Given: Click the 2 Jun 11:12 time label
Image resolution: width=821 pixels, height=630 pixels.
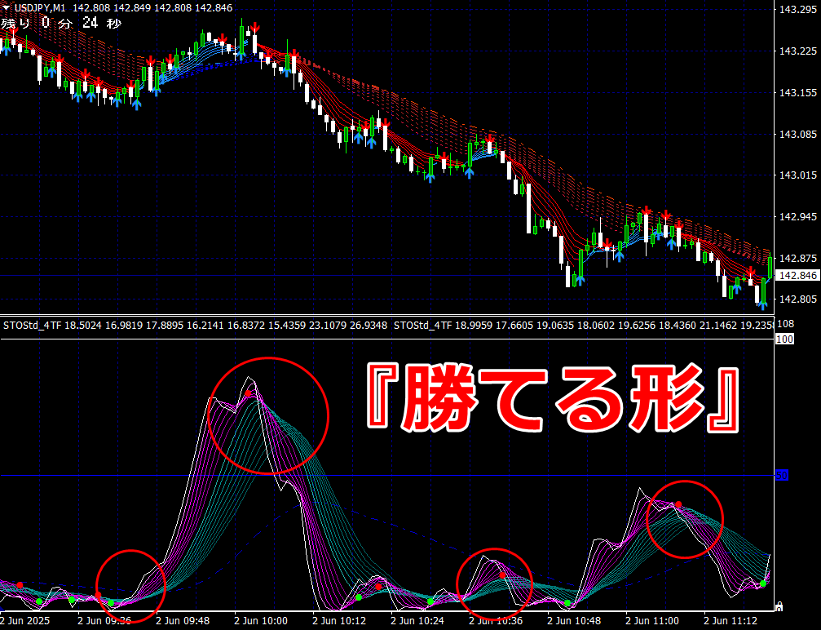Looking at the screenshot, I should coord(731,621).
